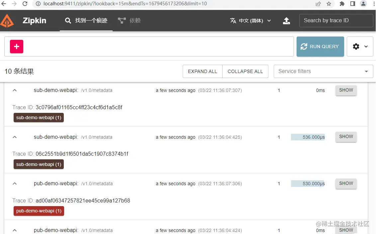376x234 pixels.
Task: Show trace started at 11:36:04:425
Action: [x=346, y=137]
